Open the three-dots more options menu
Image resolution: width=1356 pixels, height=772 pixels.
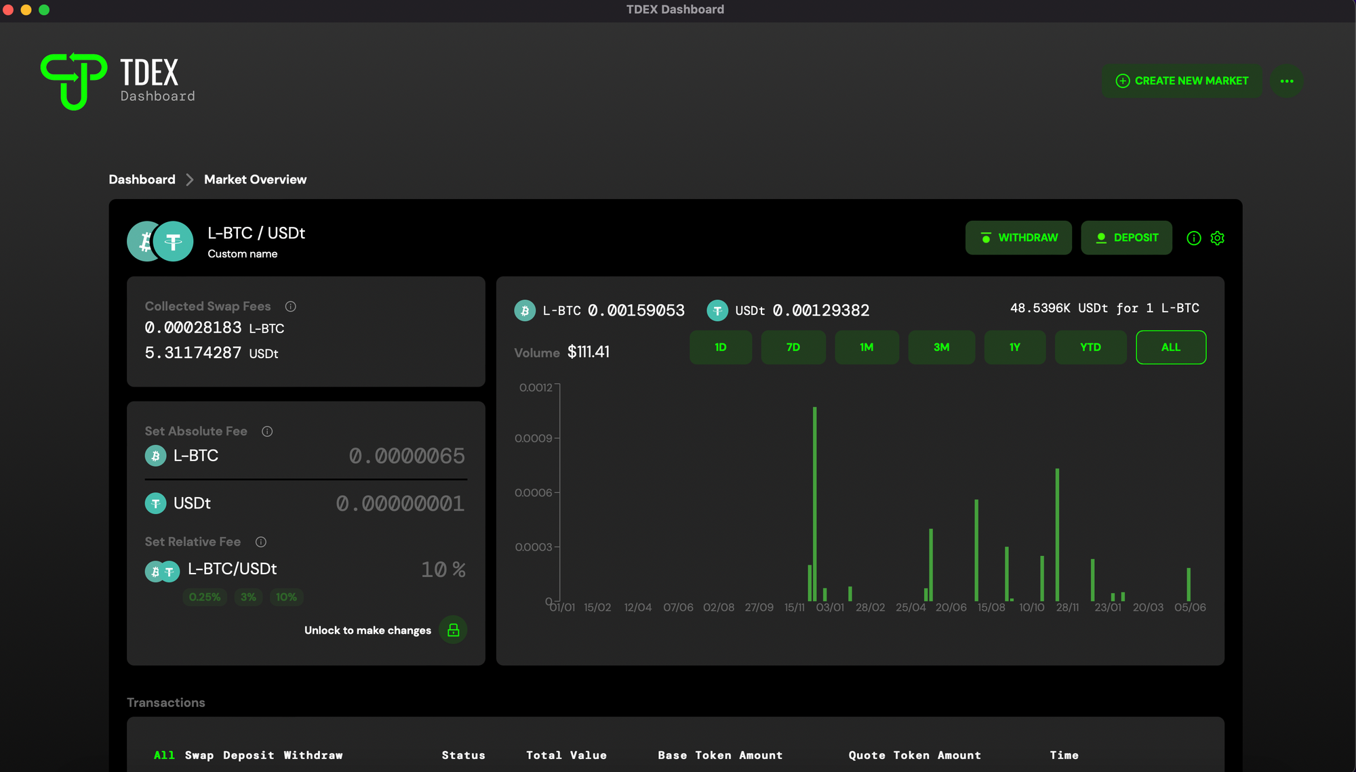[x=1287, y=81]
